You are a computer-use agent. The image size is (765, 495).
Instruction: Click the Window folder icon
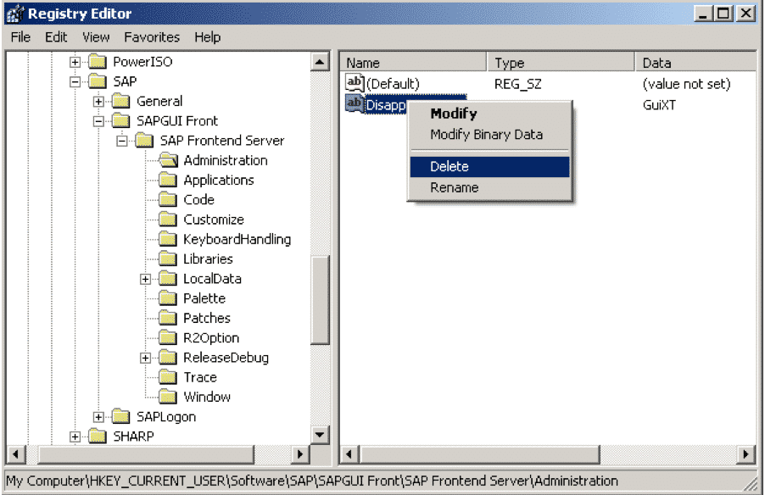pyautogui.click(x=168, y=397)
